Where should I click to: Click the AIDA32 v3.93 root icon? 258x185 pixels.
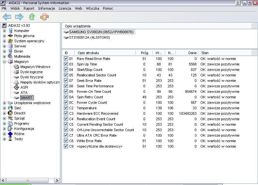pos(4,25)
